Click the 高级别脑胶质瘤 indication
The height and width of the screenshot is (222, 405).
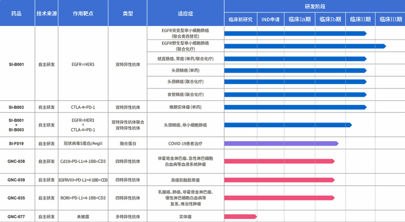tap(186, 180)
